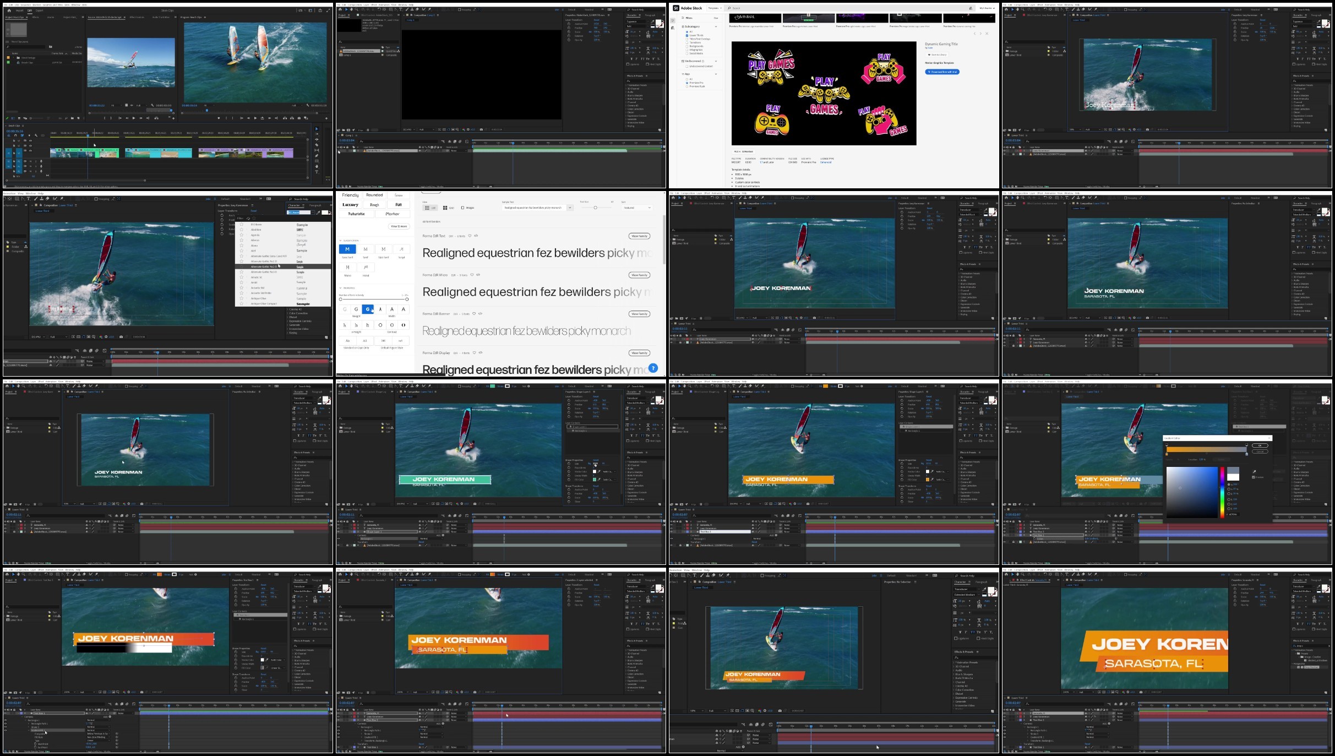The image size is (1335, 756).
Task: Select Grid view icon in fonts page
Action: 445,208
